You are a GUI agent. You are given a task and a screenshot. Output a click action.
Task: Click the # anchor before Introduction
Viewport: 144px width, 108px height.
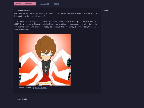(15, 11)
